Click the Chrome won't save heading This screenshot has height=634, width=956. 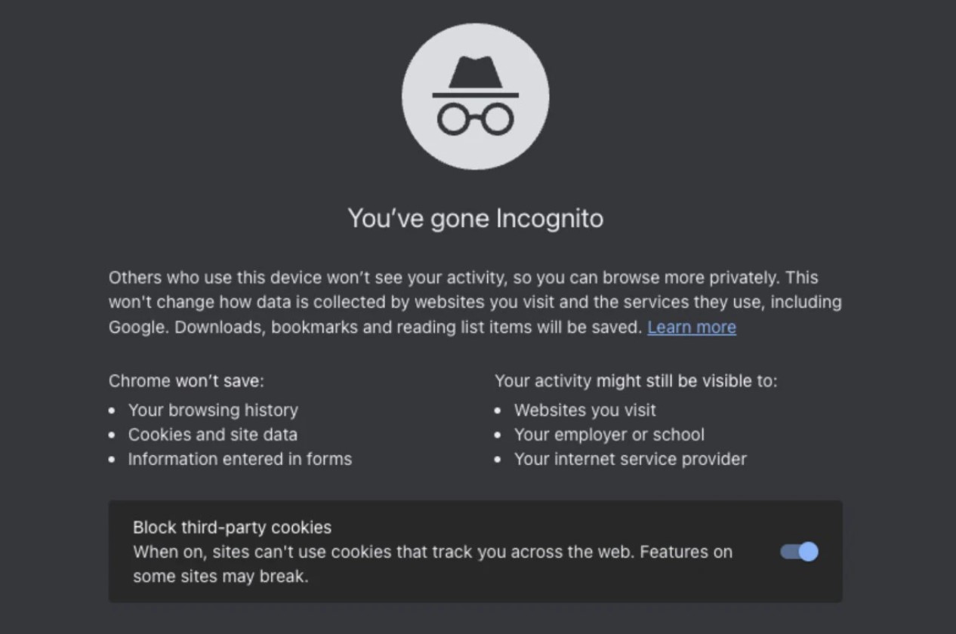[x=186, y=381]
